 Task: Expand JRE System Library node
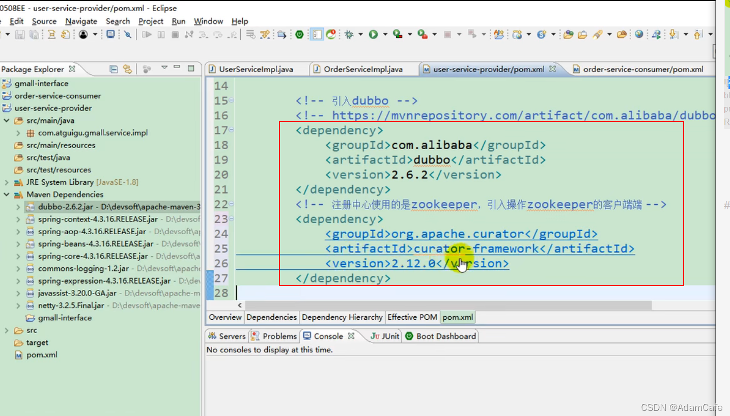click(7, 182)
